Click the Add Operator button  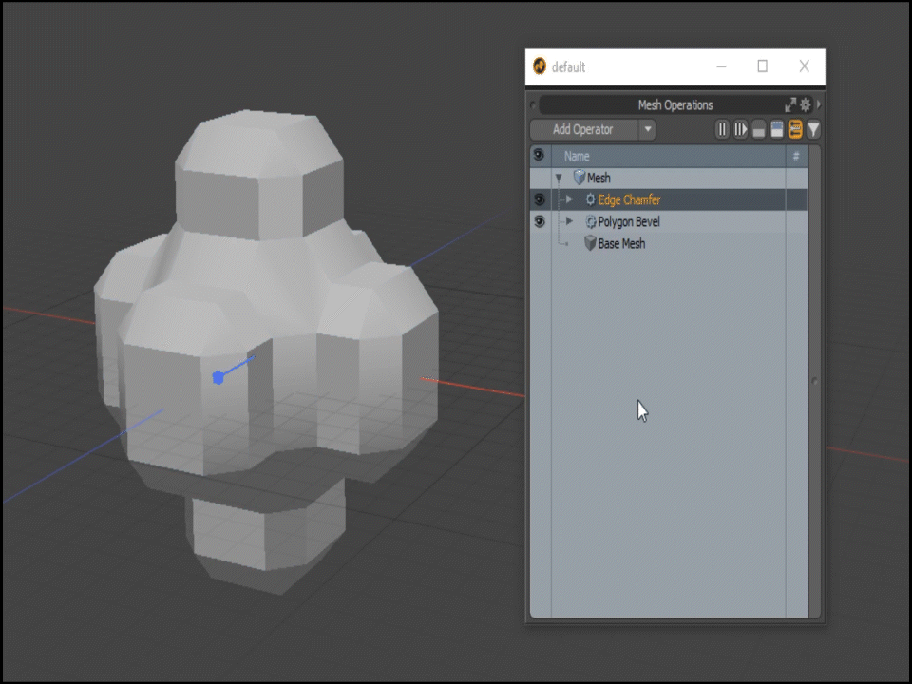582,129
